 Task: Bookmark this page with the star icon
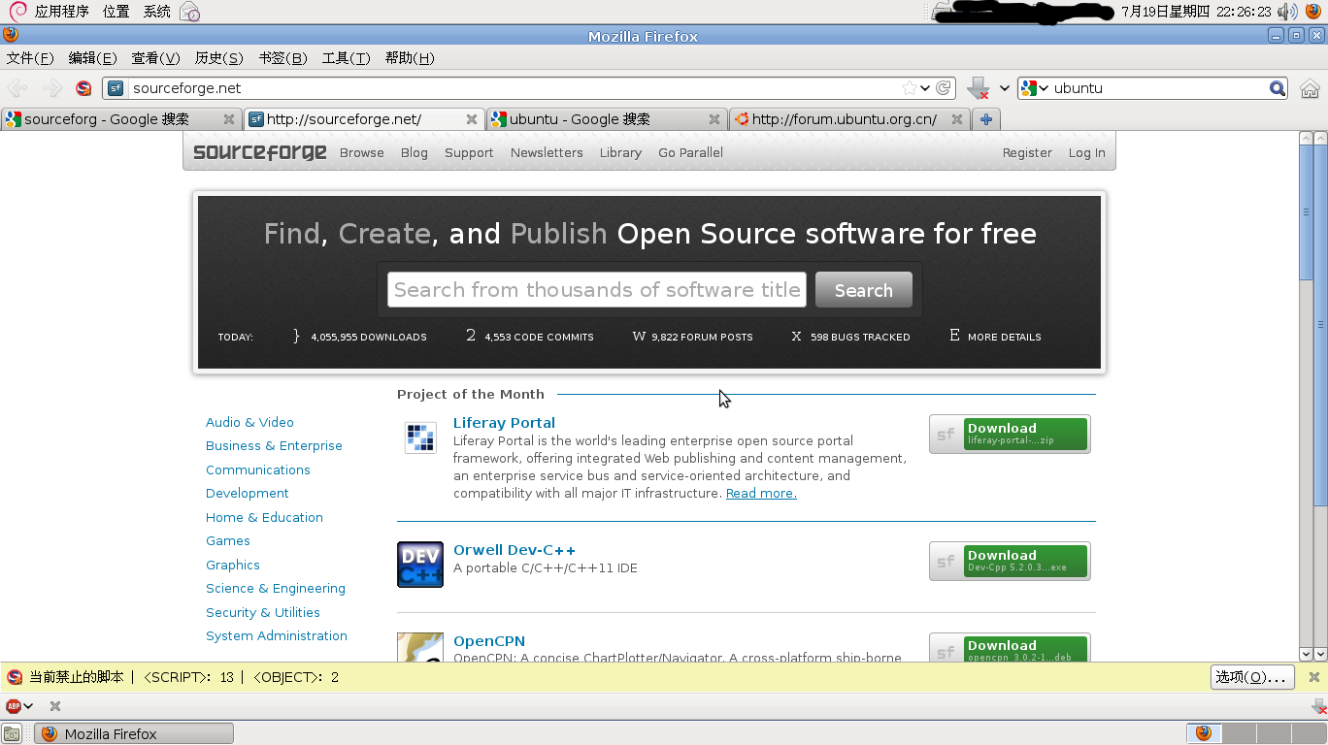[x=909, y=88]
